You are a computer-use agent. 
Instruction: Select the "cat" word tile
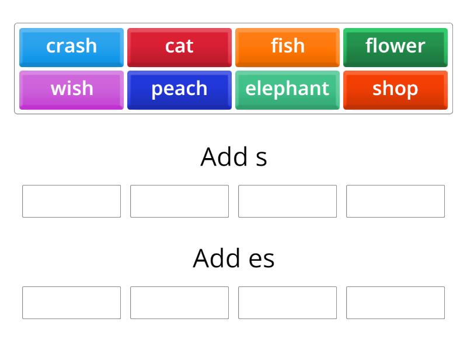(179, 47)
